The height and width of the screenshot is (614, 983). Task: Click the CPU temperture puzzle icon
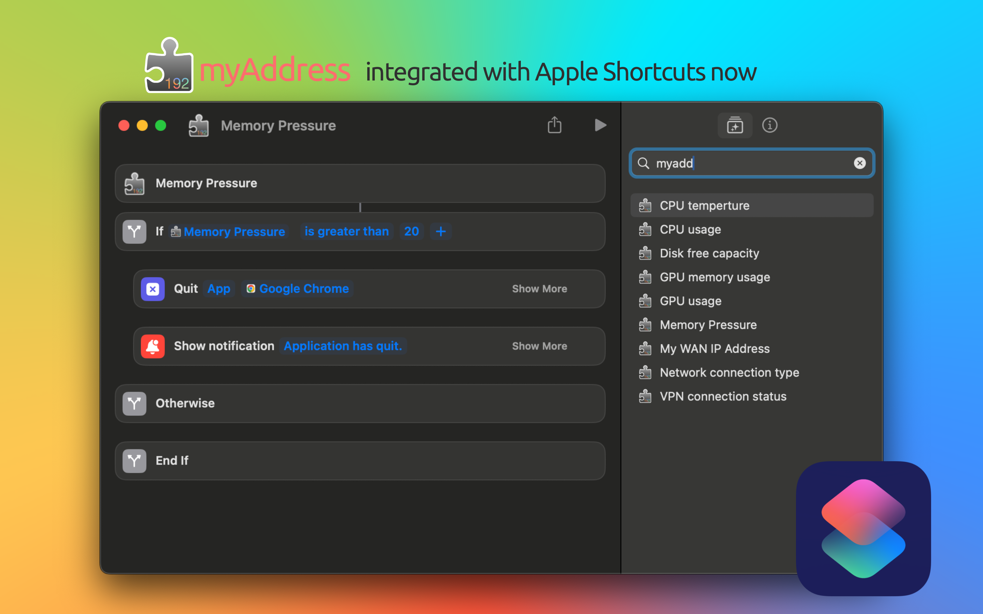645,205
